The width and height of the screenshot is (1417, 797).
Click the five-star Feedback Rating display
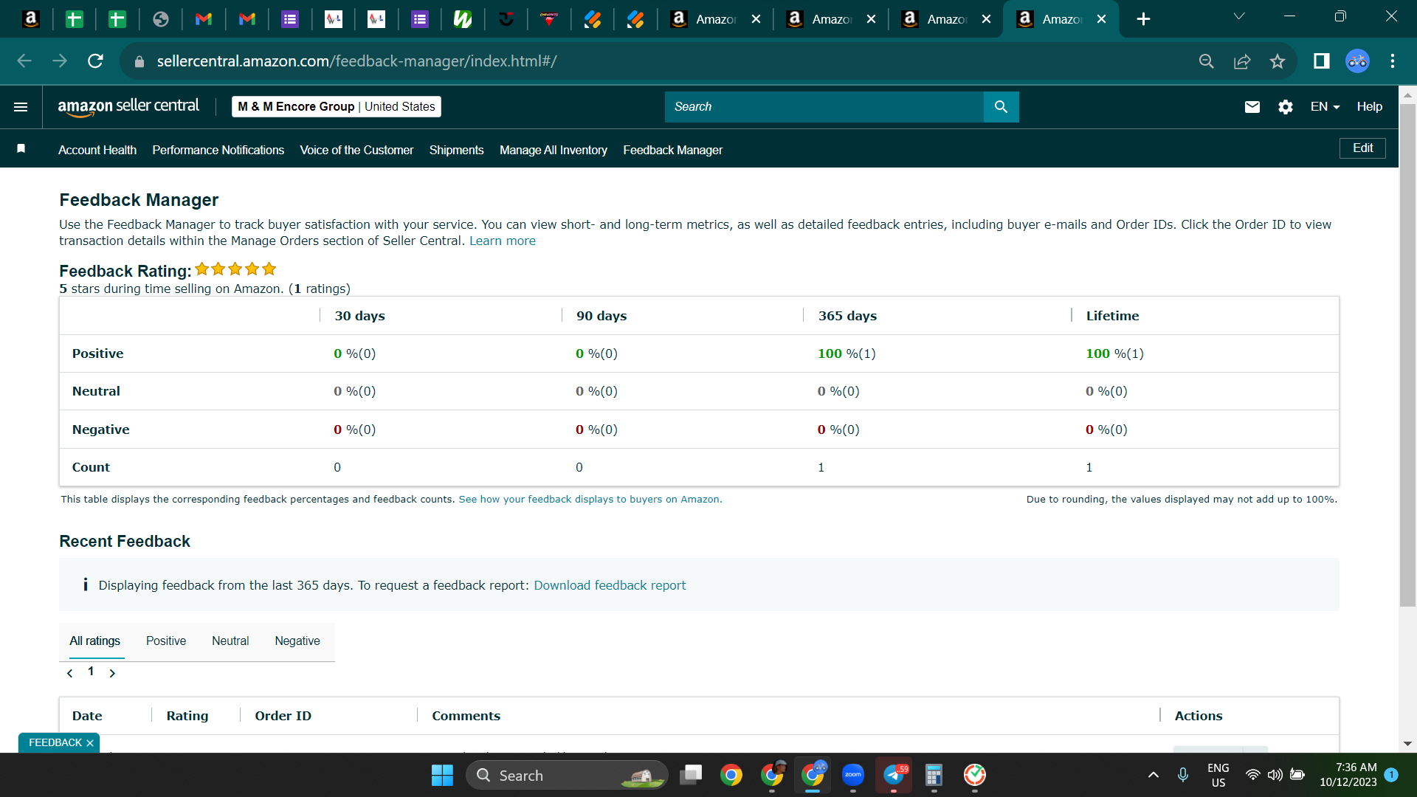coord(235,269)
